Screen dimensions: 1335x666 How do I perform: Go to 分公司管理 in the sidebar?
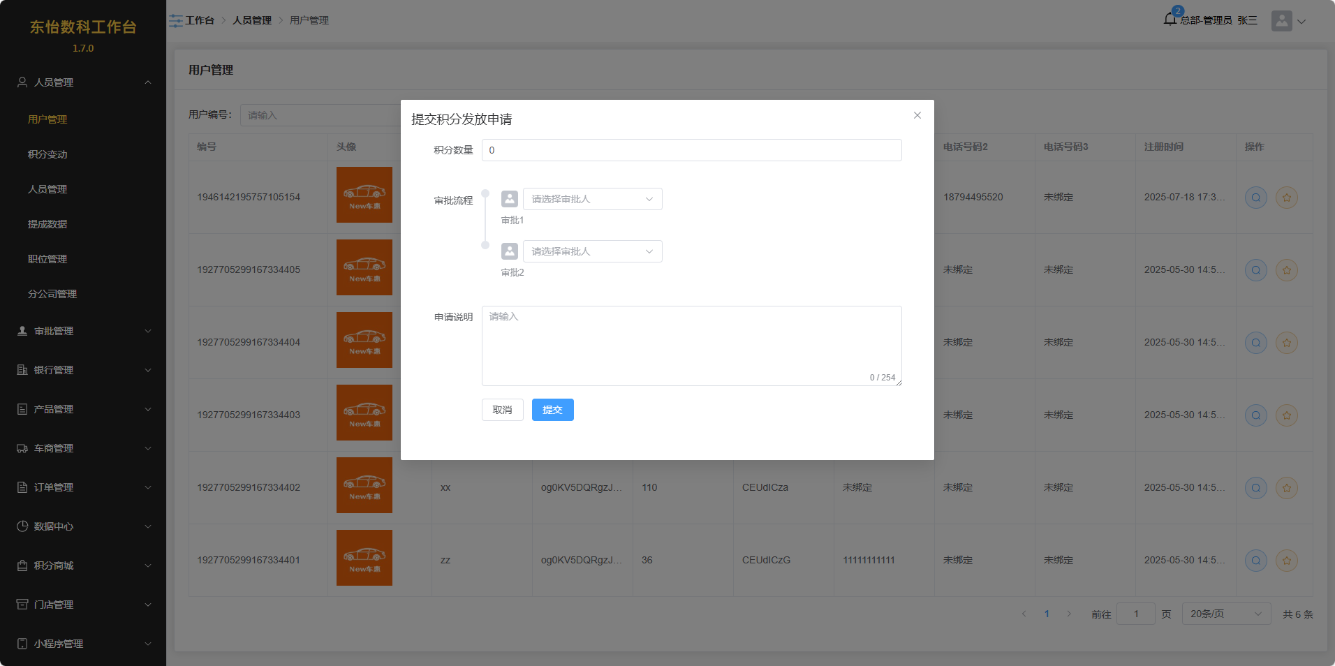(x=52, y=294)
